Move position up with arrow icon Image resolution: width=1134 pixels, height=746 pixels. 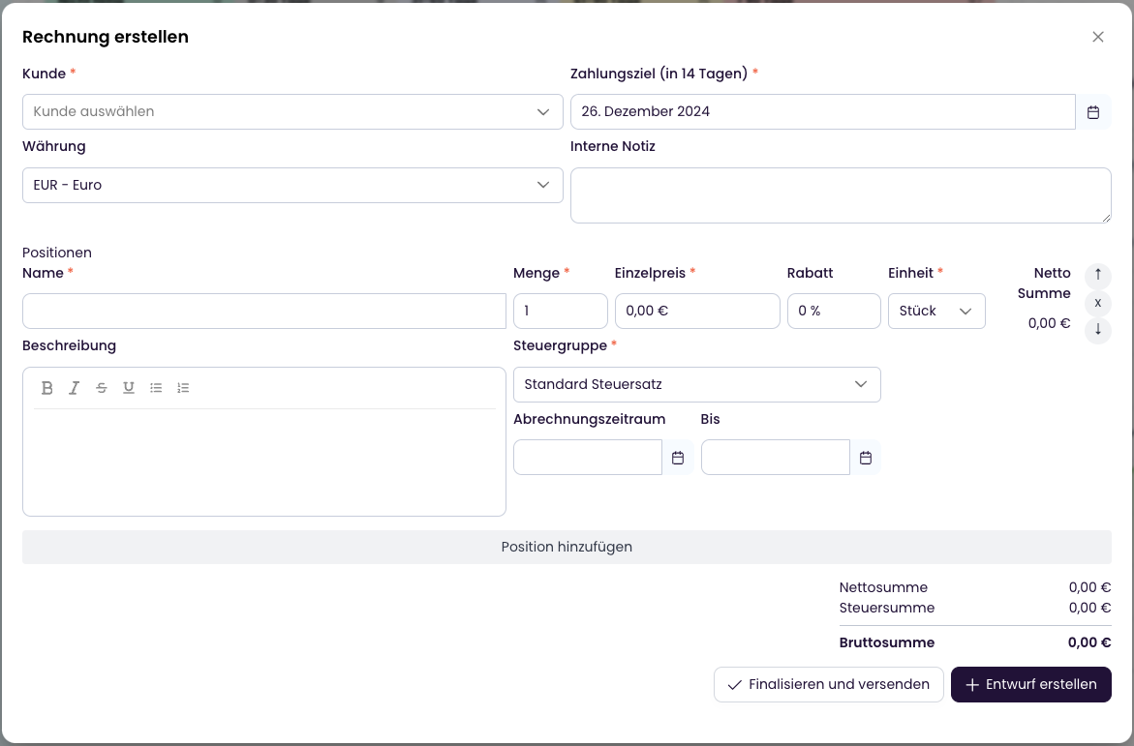(x=1098, y=275)
